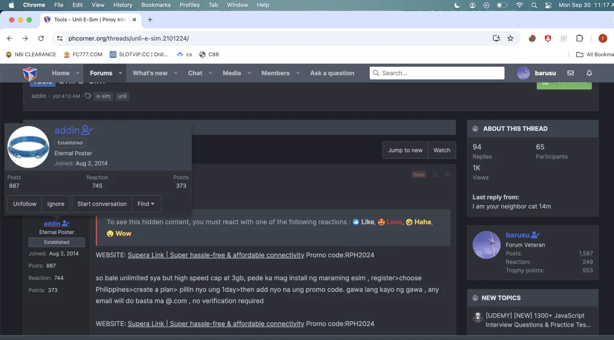Open the inbox envelope icon
The height and width of the screenshot is (340, 614).
pyautogui.click(x=570, y=73)
